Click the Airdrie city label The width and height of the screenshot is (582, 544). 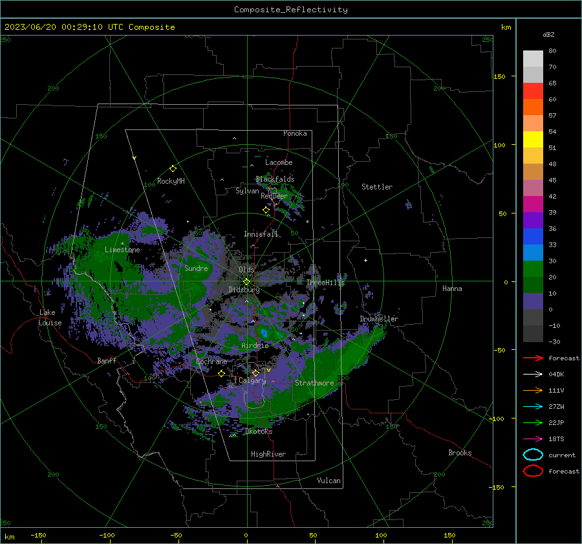click(x=255, y=345)
